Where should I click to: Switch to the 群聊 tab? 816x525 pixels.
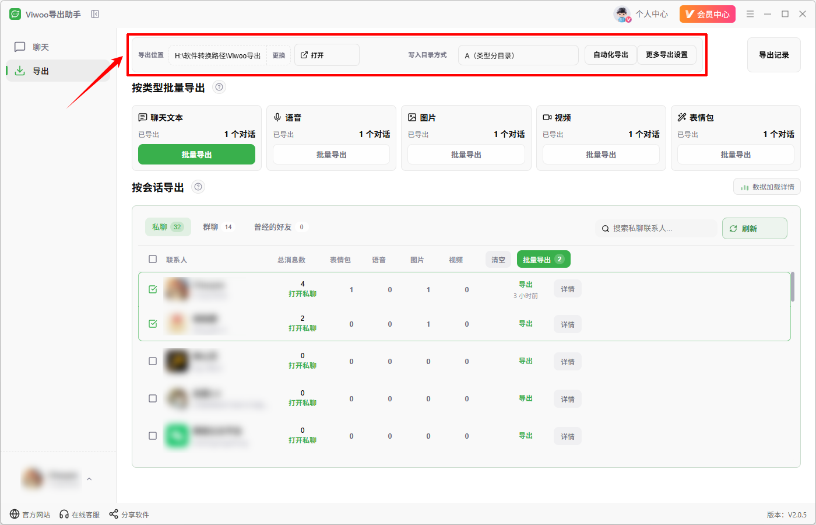pyautogui.click(x=217, y=227)
